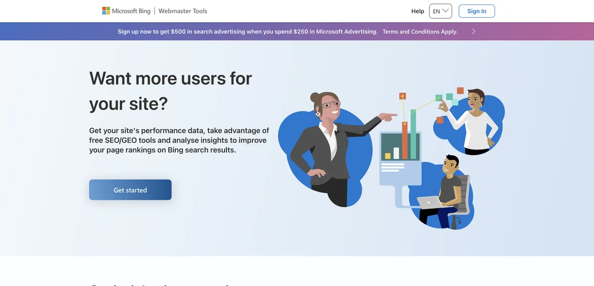Click the Get started button
The height and width of the screenshot is (286, 594).
coord(130,190)
